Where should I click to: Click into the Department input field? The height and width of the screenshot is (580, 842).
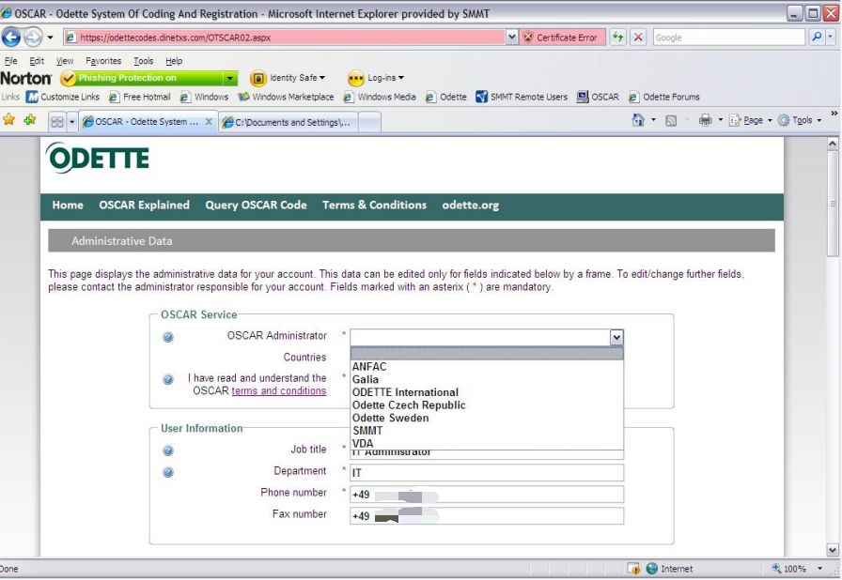[x=487, y=473]
